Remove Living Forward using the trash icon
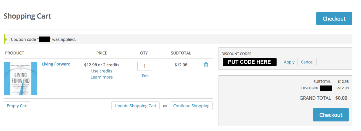The width and height of the screenshot is (361, 131). click(206, 65)
